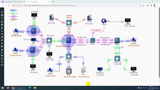Viewport: 160px width, 90px height.
Task: Refresh the topology from sidebar
Action: [x=2, y=31]
